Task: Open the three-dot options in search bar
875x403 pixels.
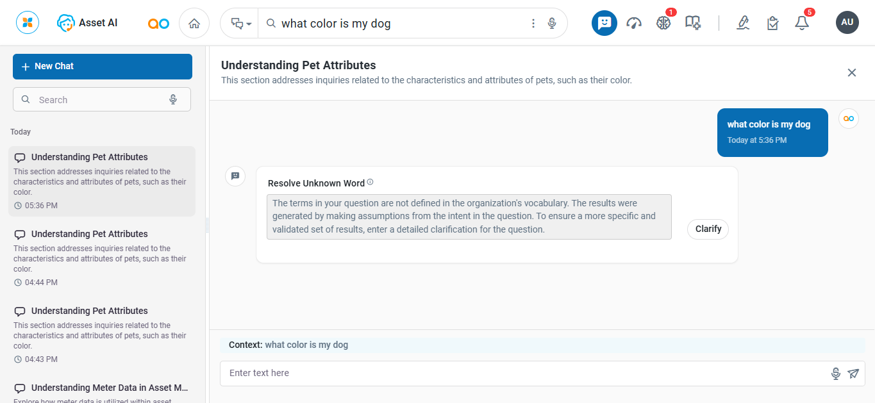Action: pyautogui.click(x=533, y=23)
